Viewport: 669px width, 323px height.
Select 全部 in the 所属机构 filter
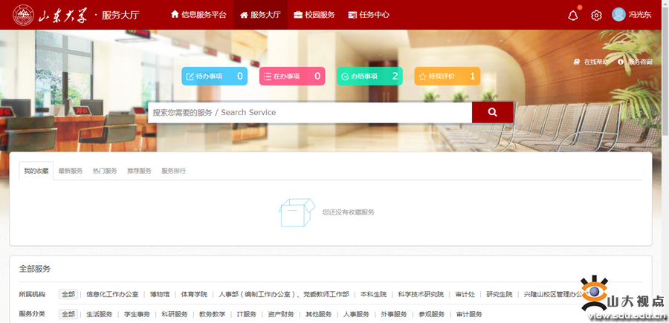(68, 294)
